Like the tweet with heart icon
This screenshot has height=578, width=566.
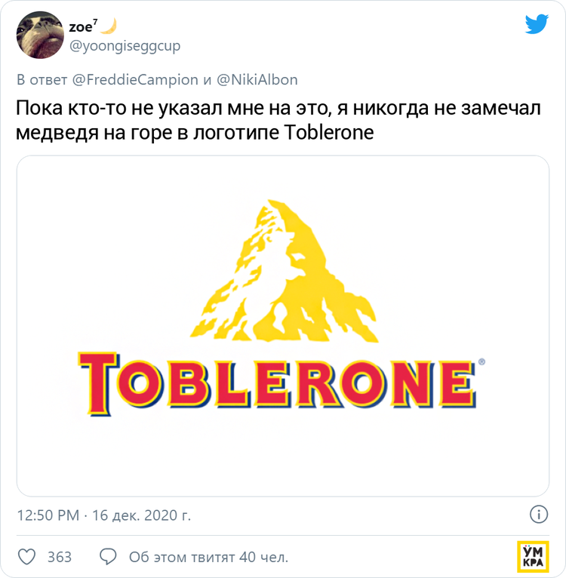tap(27, 557)
